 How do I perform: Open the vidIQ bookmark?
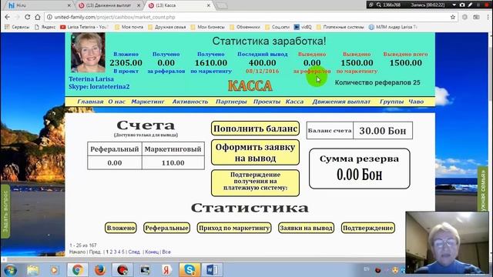point(303,27)
